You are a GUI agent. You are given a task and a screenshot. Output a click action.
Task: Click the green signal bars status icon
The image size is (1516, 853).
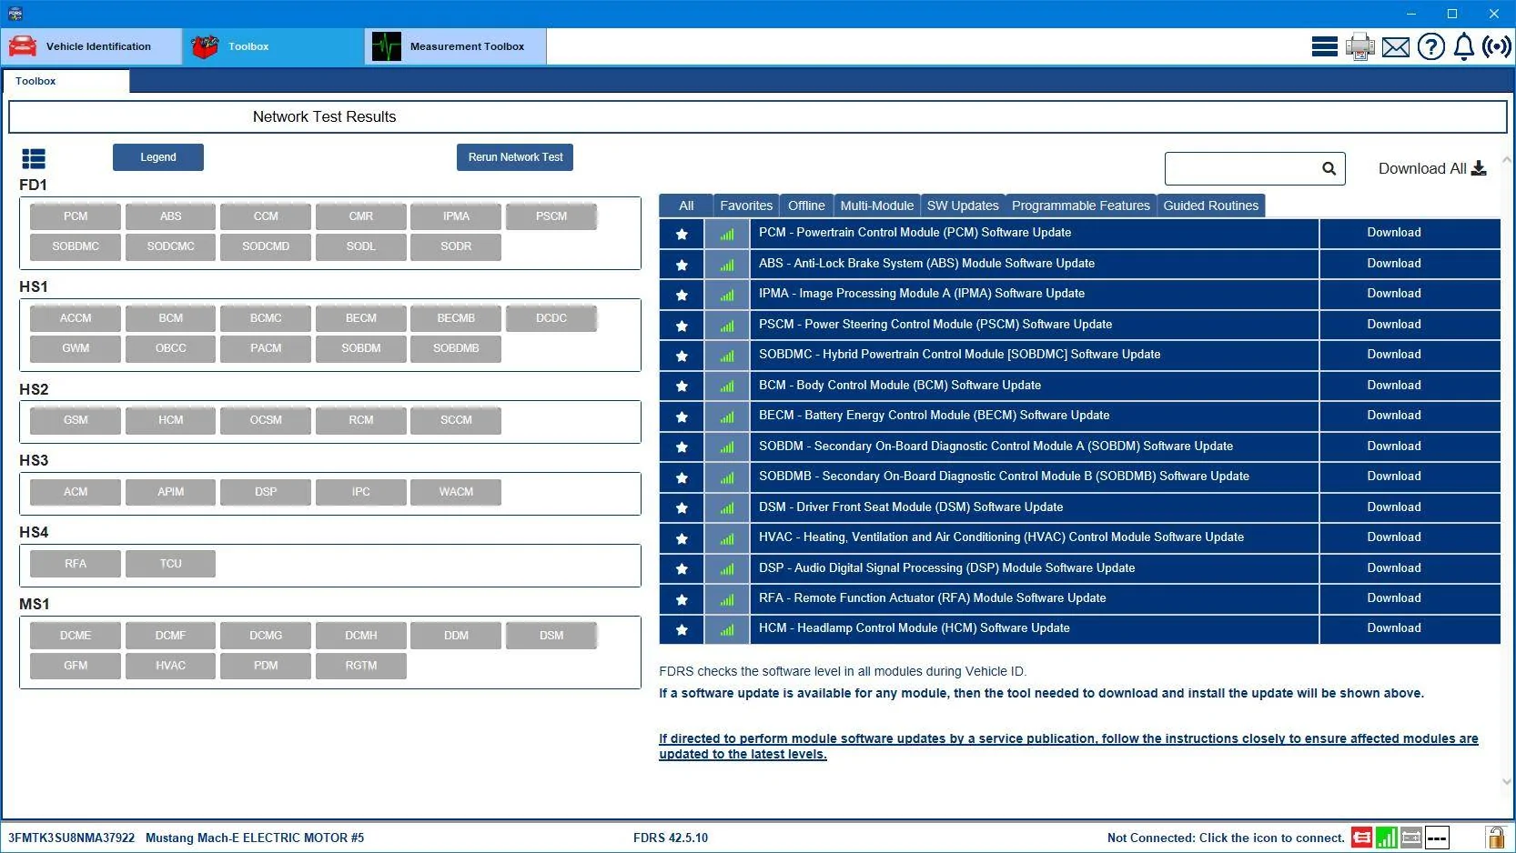coord(1386,838)
